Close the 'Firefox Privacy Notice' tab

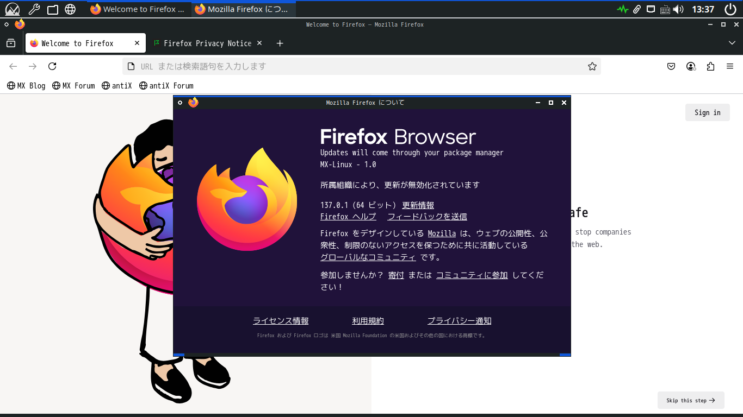(x=259, y=43)
